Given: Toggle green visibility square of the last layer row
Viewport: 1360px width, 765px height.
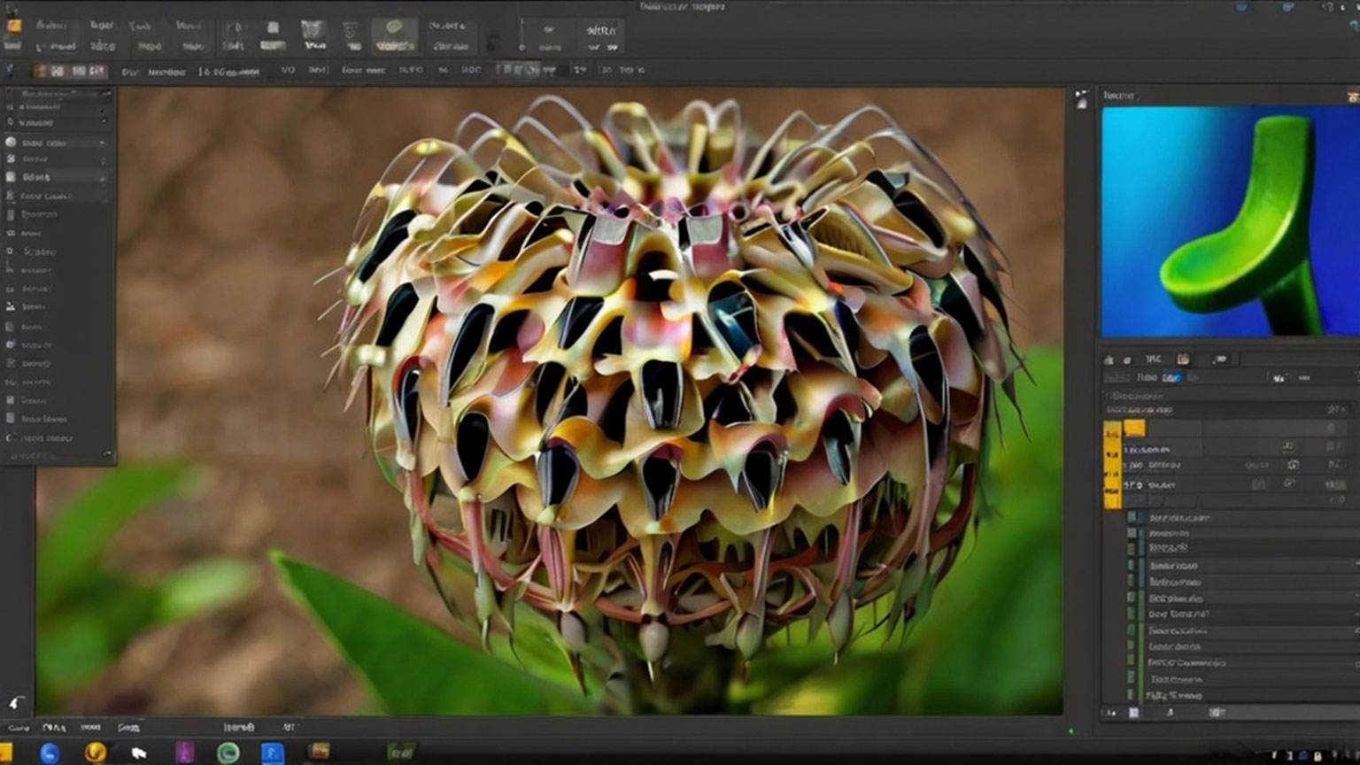Looking at the screenshot, I should click(1132, 696).
